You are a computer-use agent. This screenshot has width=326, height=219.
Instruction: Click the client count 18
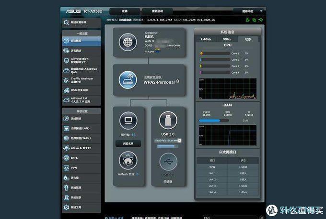(x=133, y=135)
